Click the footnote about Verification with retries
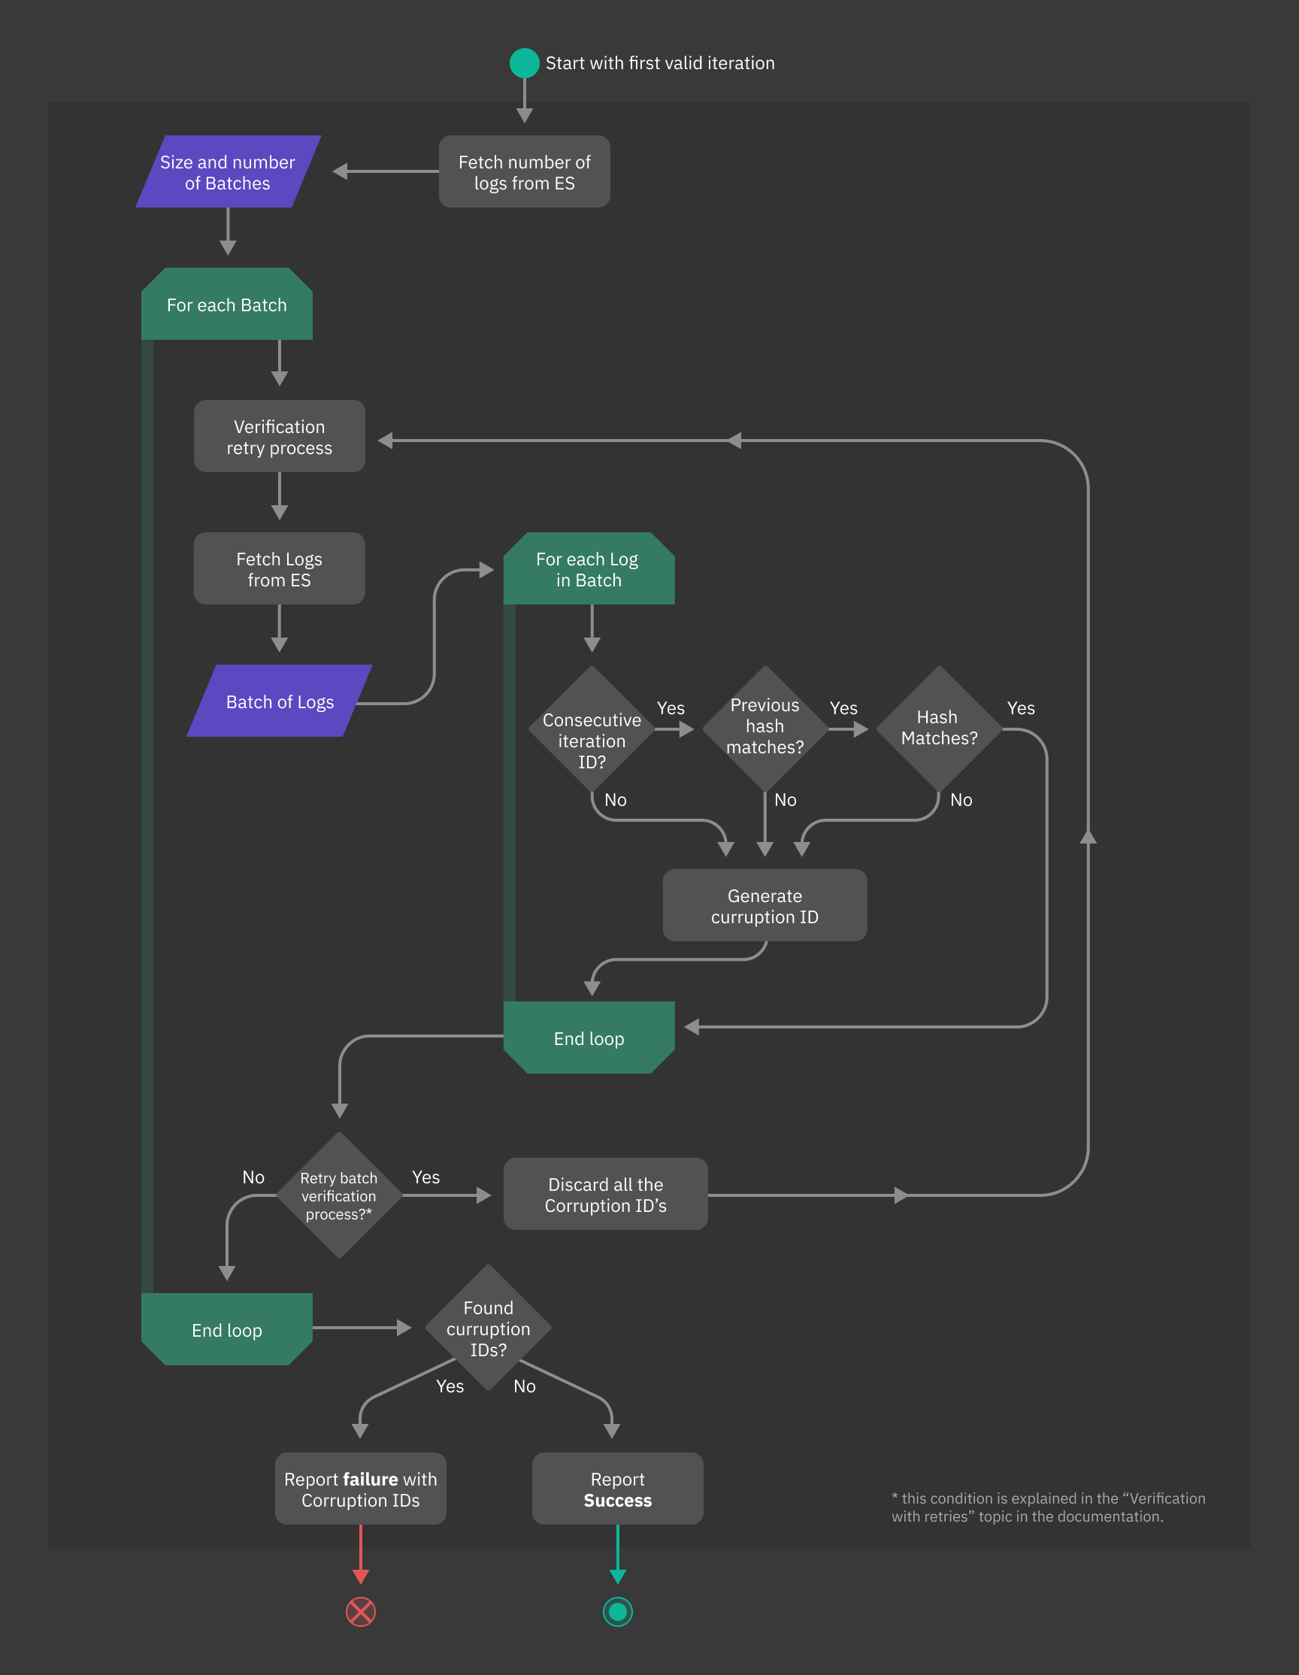This screenshot has height=1675, width=1299. point(1047,1506)
